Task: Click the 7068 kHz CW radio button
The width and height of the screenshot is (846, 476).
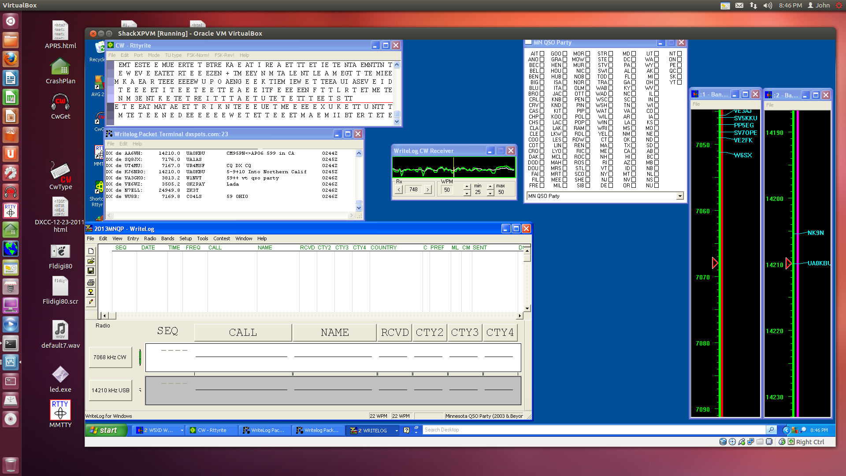Action: pyautogui.click(x=110, y=357)
